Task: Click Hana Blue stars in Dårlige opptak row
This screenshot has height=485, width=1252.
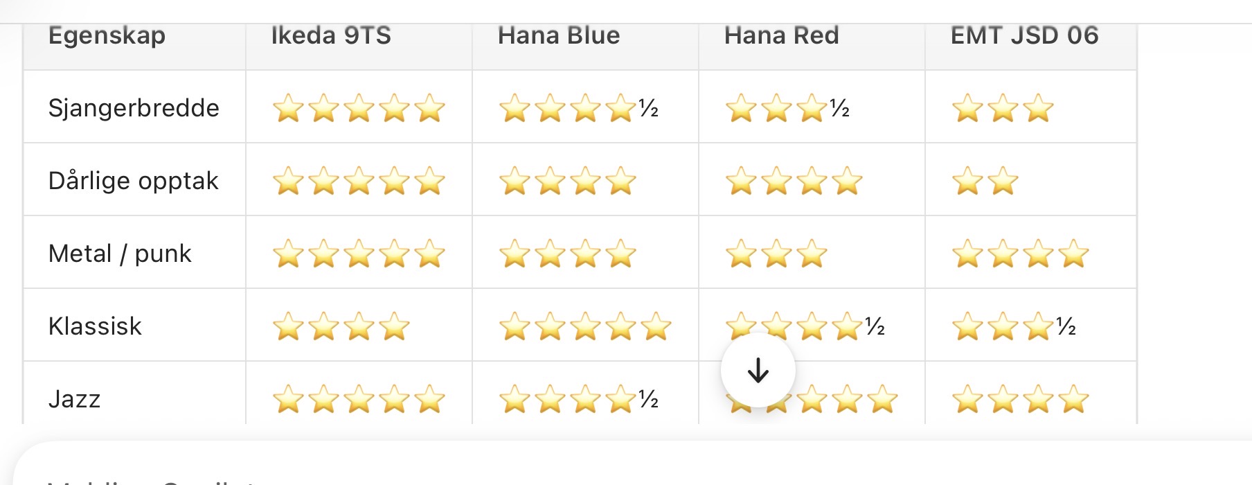Action: [x=567, y=182]
